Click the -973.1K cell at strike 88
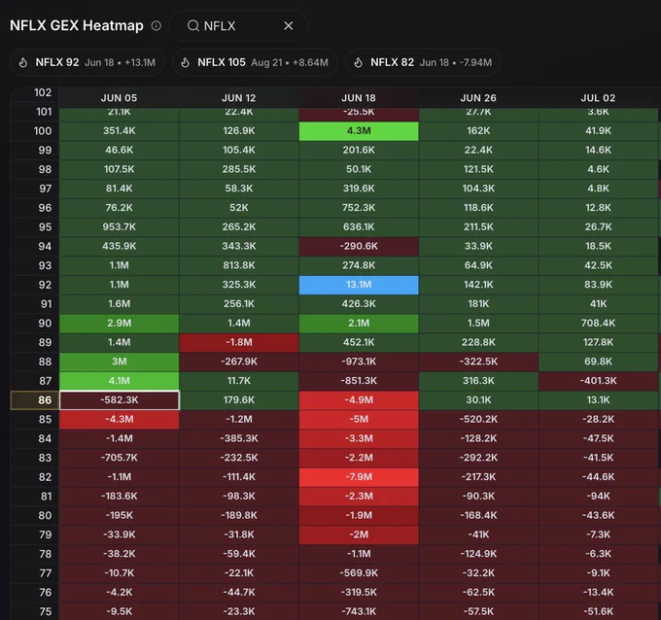Image resolution: width=661 pixels, height=620 pixels. click(x=359, y=362)
